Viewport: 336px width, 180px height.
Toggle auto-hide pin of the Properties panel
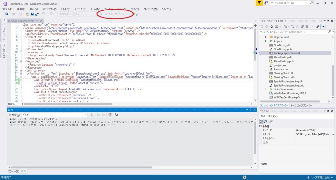pyautogui.click(x=328, y=111)
